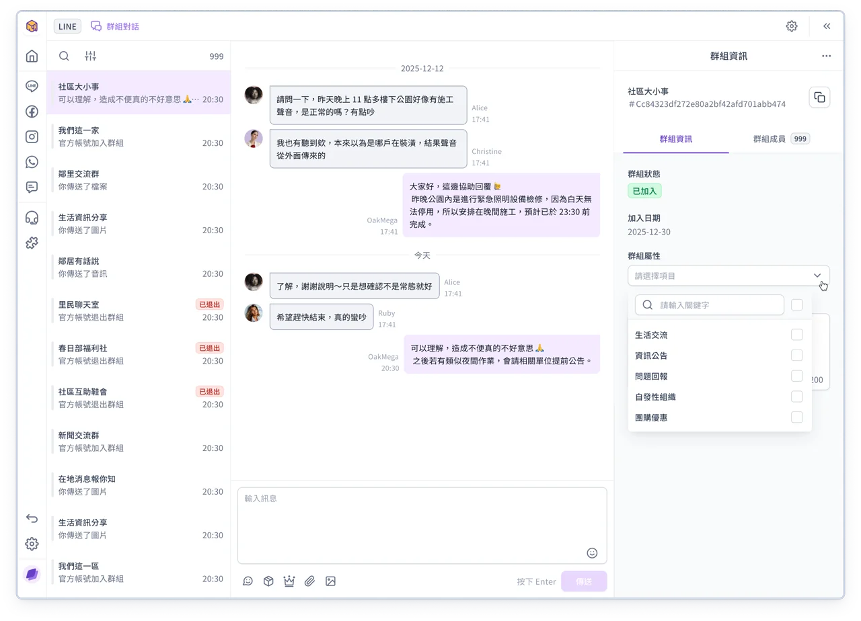Image resolution: width=861 pixels, height=621 pixels.
Task: Open the home icon in left sidebar
Action: point(32,56)
